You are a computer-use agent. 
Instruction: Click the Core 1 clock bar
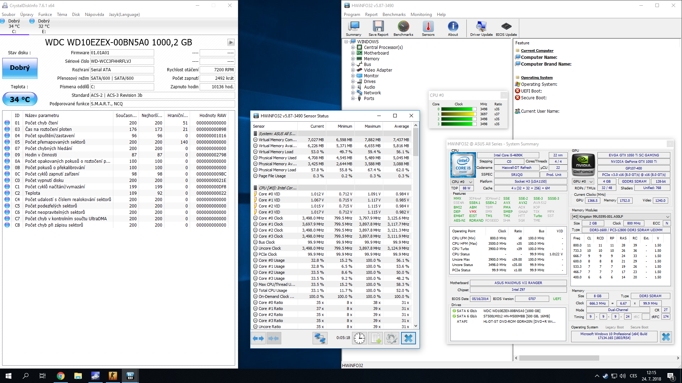pyautogui.click(x=458, y=114)
